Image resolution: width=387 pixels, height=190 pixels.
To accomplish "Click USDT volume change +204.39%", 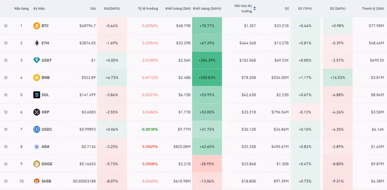I will point(207,60).
